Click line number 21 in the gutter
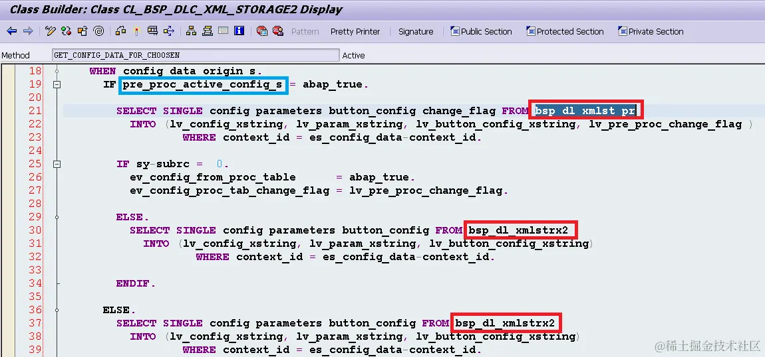Screen dimensions: 765x357 coord(35,111)
